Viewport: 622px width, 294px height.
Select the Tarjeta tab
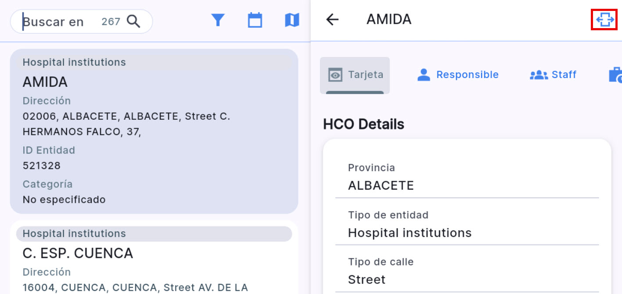click(365, 75)
